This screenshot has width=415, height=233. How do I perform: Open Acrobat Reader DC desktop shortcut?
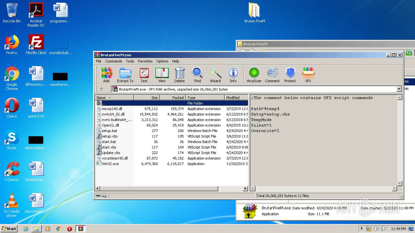point(36,15)
